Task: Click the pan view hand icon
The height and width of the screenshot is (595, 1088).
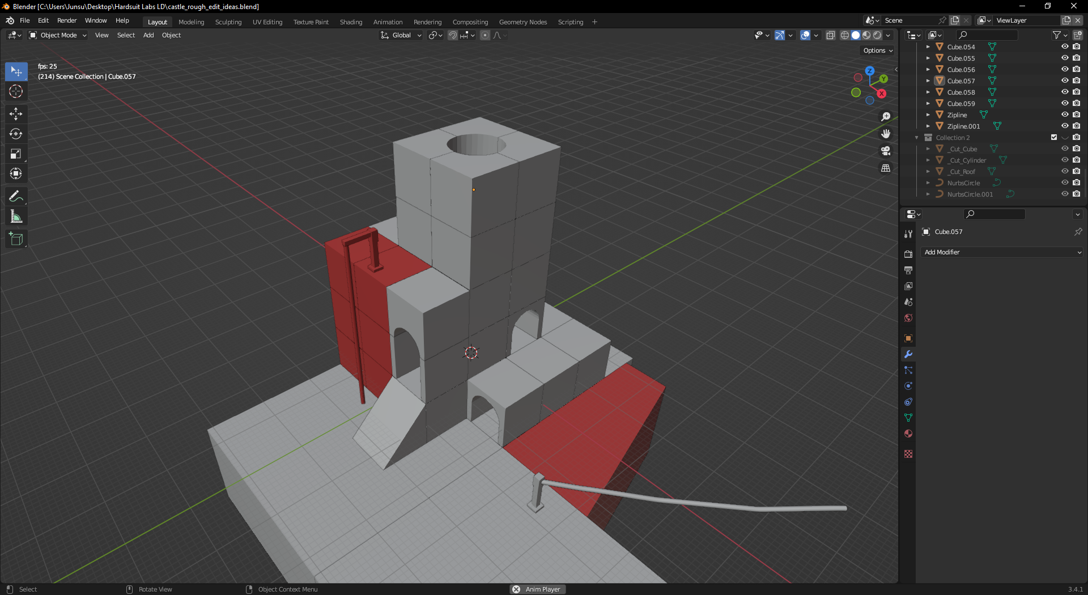Action: (886, 134)
